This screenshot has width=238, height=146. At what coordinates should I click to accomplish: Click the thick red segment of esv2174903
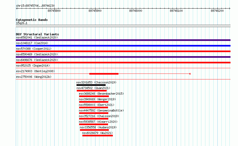click(104, 74)
